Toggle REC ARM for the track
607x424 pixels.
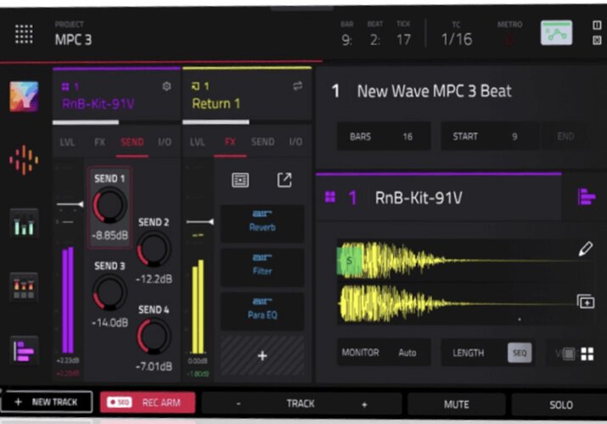point(148,402)
